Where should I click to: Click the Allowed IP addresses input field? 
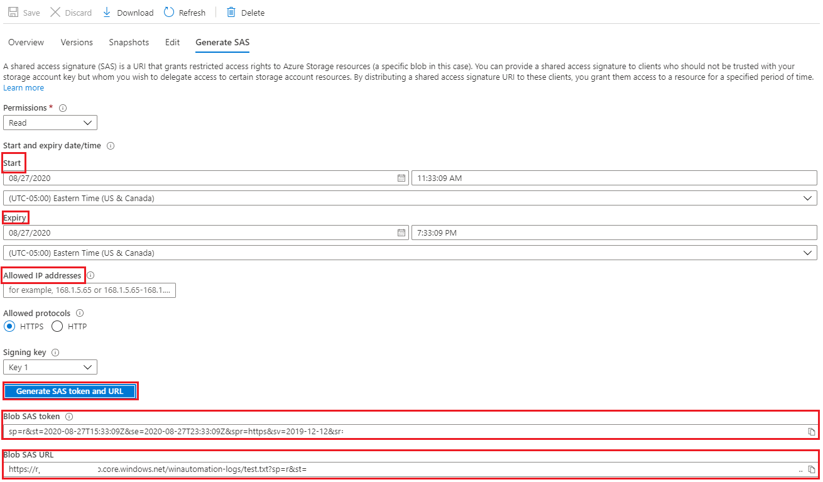coord(90,290)
